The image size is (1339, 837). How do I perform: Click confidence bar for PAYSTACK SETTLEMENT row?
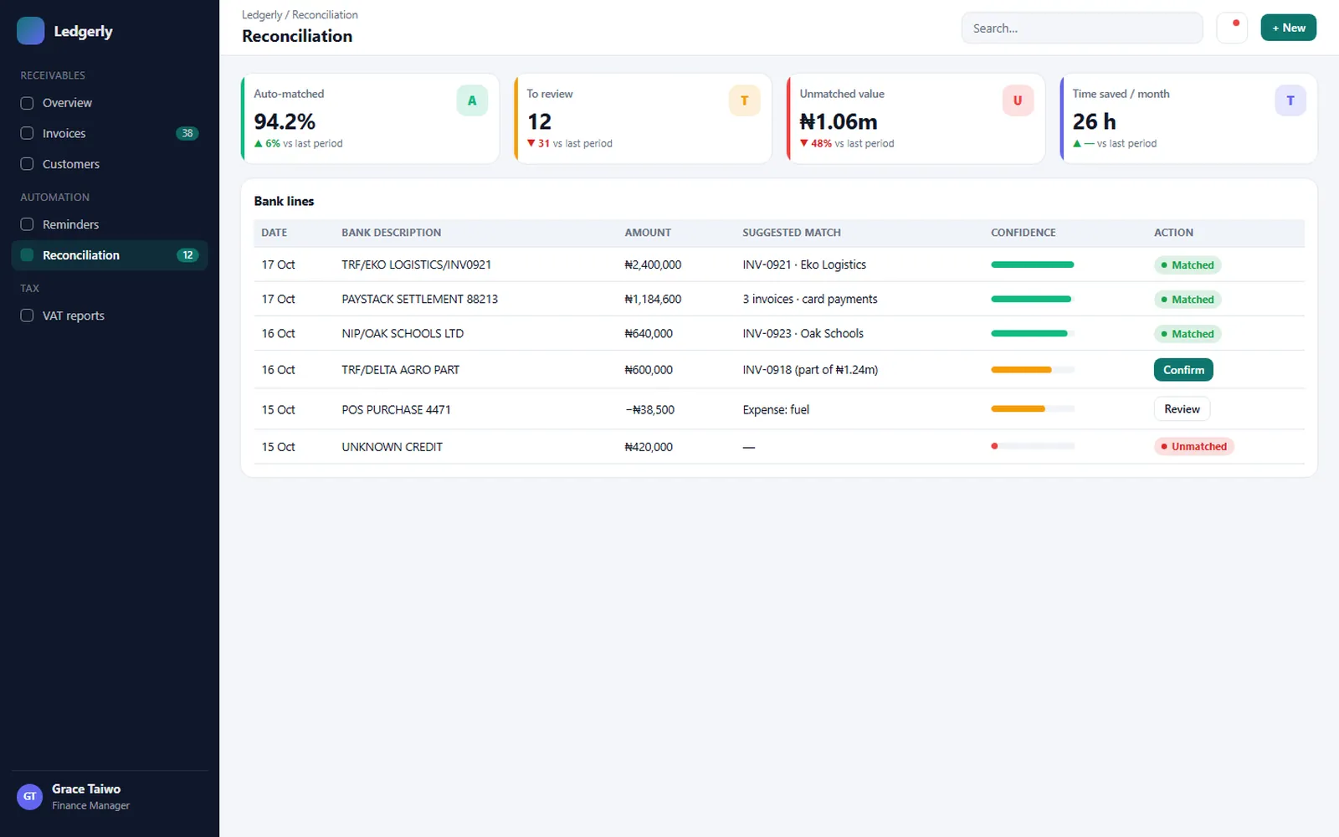coord(1033,299)
